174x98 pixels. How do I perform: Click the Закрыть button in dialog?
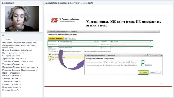click(153, 72)
